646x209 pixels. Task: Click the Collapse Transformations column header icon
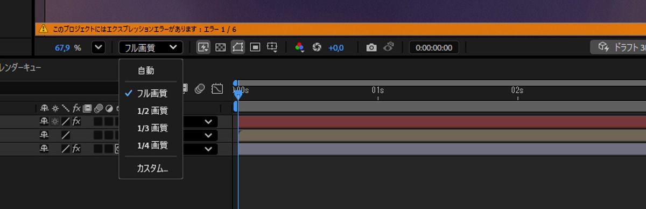coord(55,108)
